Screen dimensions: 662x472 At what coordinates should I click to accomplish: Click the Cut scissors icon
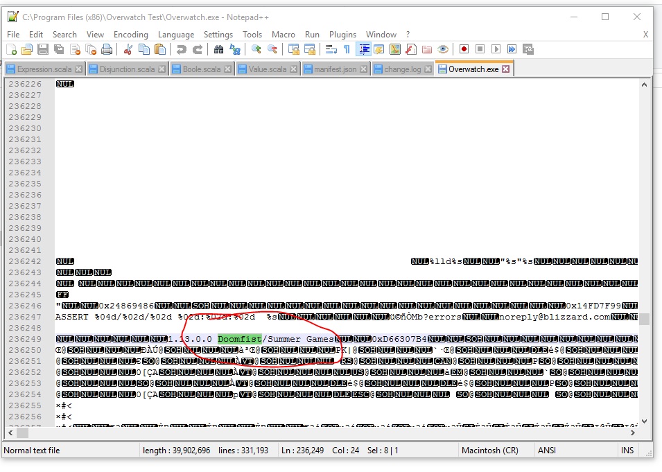[128, 49]
